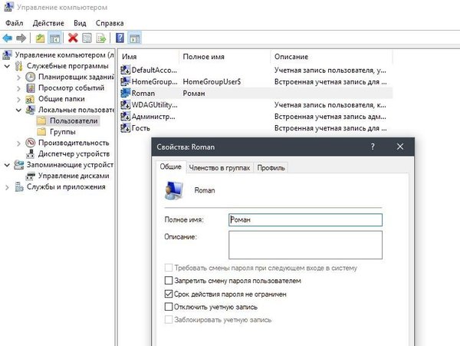This screenshot has width=460, height=346.
Task: Collapse the Локальные пользователи node arrow
Action: (x=18, y=110)
